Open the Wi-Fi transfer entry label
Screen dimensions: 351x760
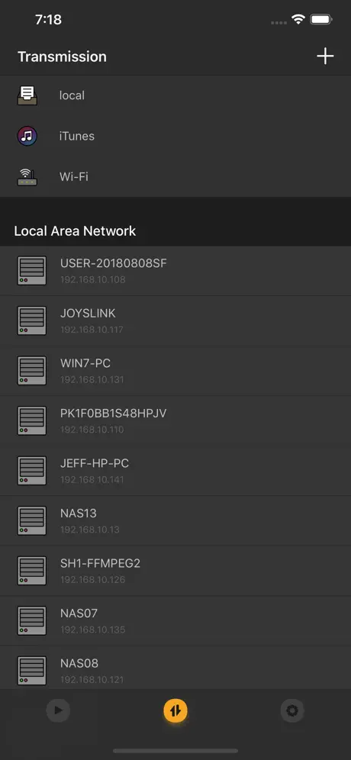pos(74,177)
